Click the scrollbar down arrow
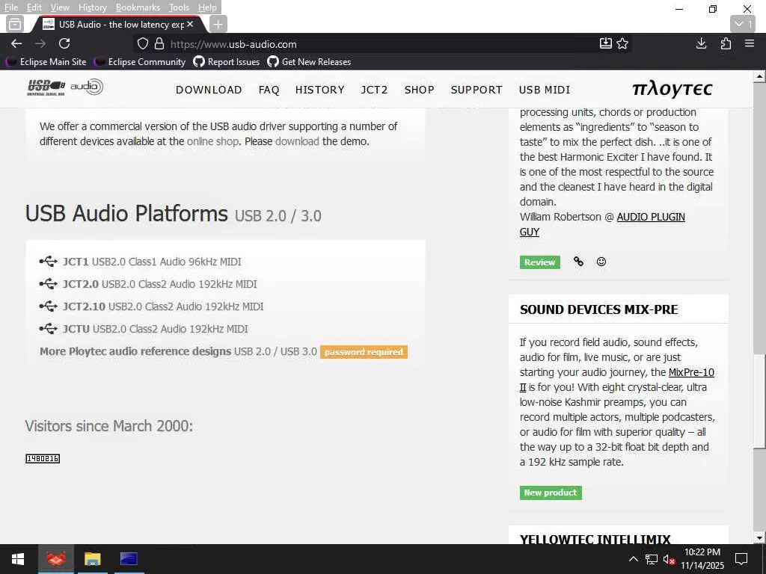The width and height of the screenshot is (766, 574). 760,538
